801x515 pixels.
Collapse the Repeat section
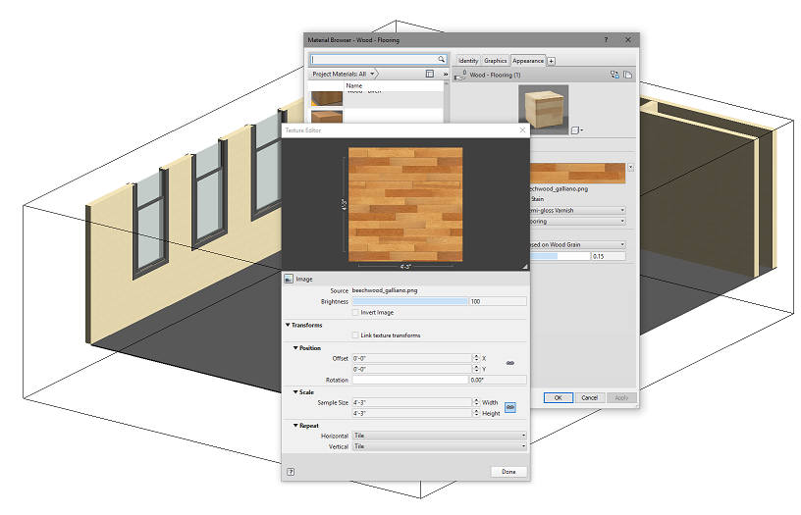[x=295, y=425]
